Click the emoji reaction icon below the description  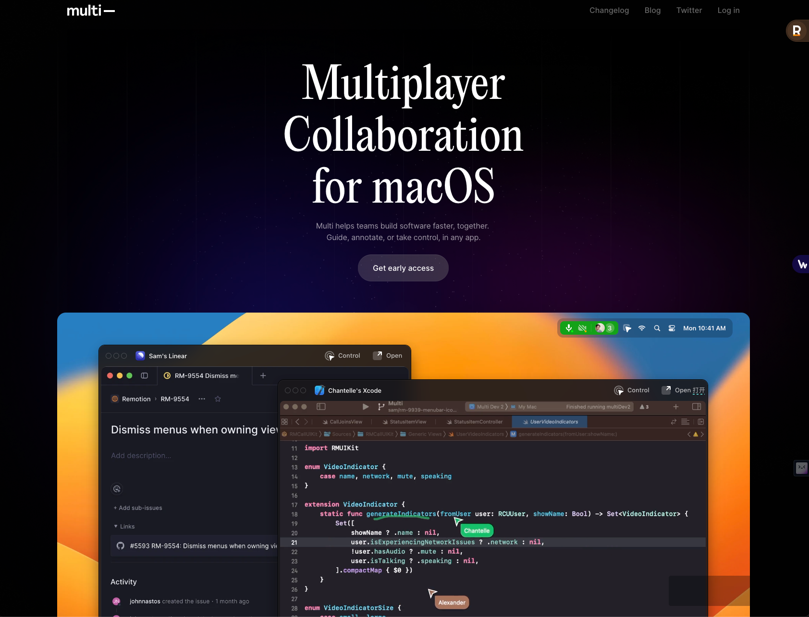117,489
